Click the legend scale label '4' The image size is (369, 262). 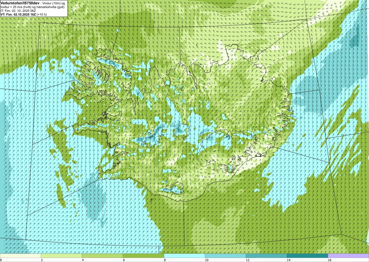[x=83, y=260]
